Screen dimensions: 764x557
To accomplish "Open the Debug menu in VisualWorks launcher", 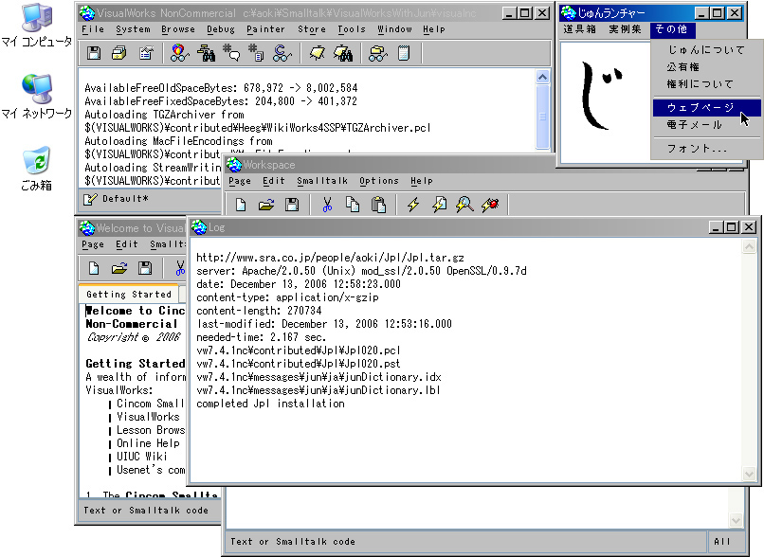I will [x=221, y=29].
